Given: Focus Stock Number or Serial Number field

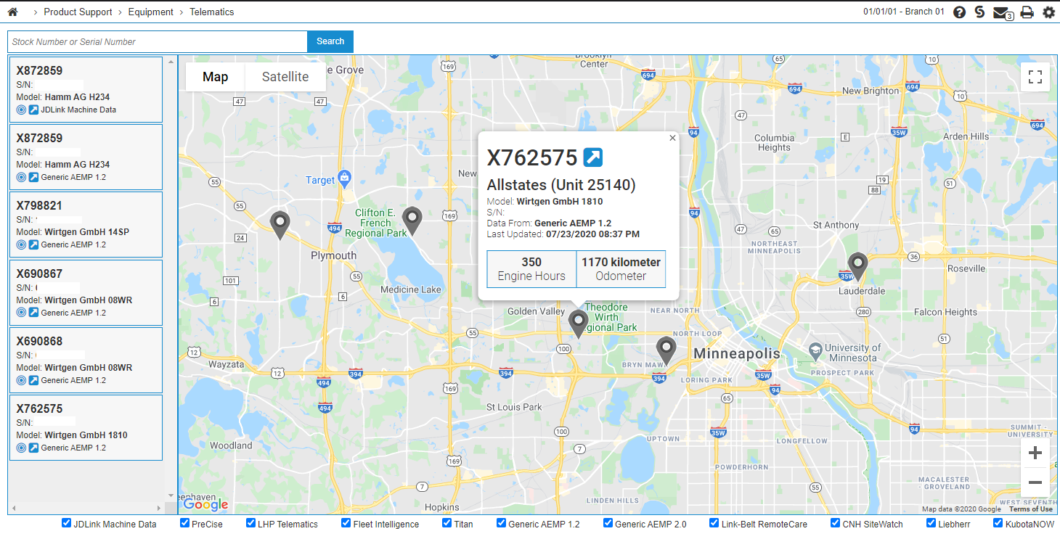Looking at the screenshot, I should [158, 41].
